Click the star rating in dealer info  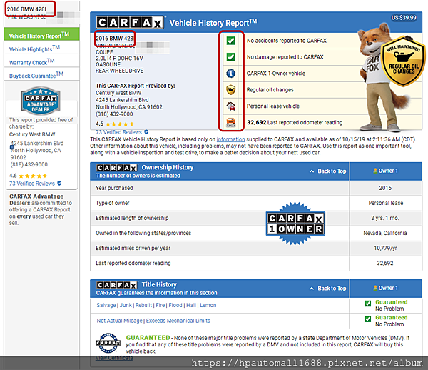120,124
